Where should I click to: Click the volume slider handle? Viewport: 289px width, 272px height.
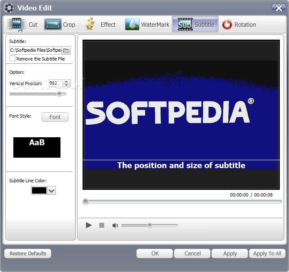pos(150,225)
